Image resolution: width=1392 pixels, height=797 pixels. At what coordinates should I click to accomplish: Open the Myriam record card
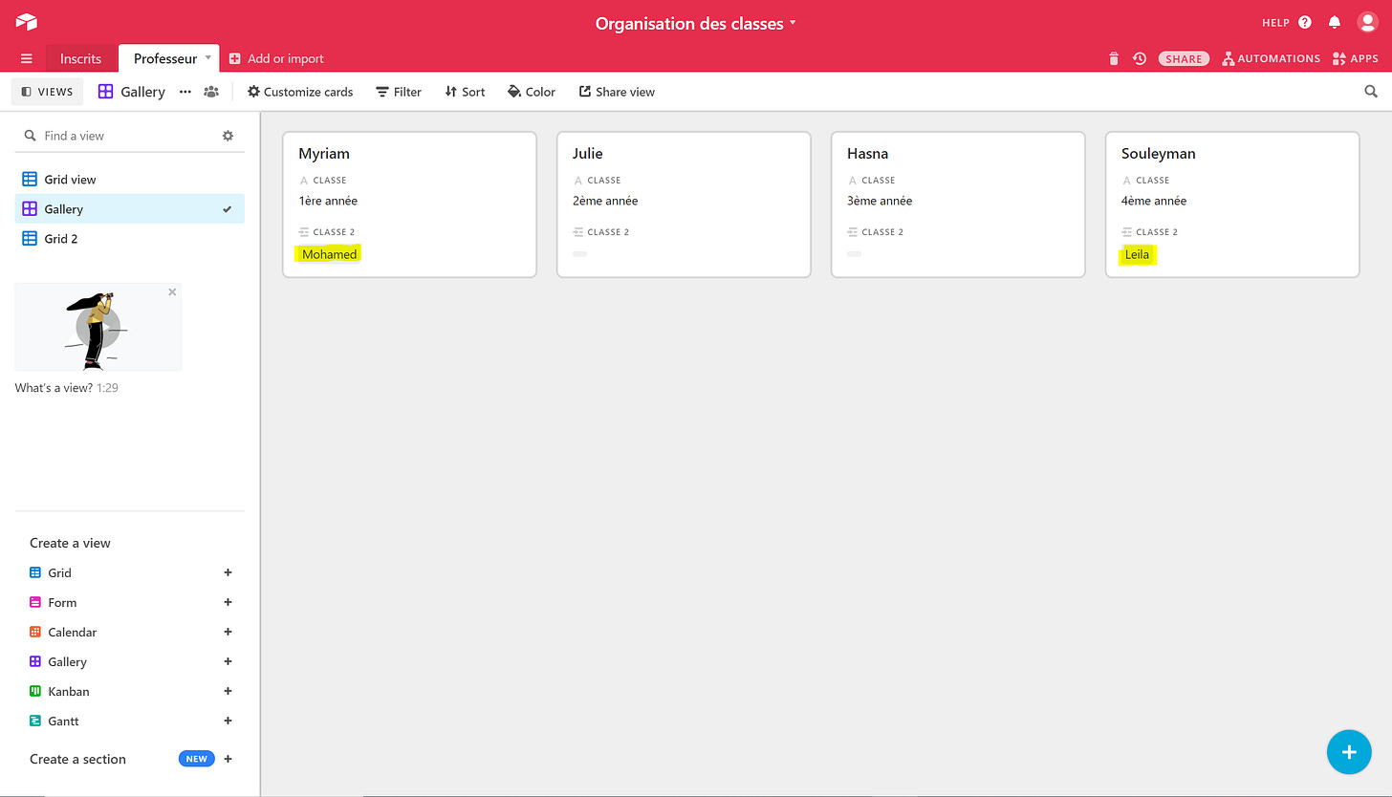[409, 205]
